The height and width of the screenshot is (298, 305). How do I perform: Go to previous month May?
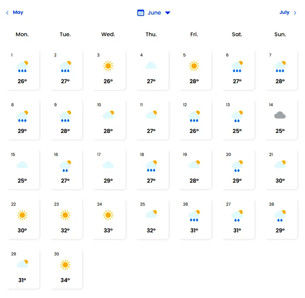(x=18, y=12)
